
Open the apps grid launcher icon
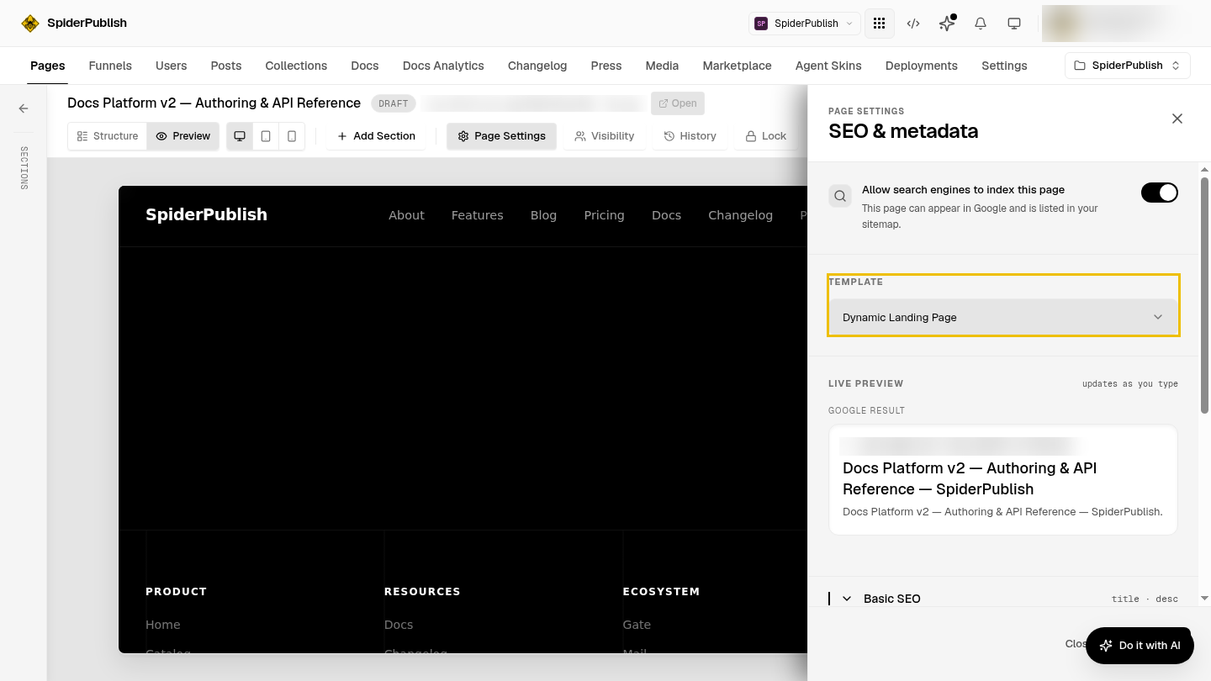click(880, 24)
